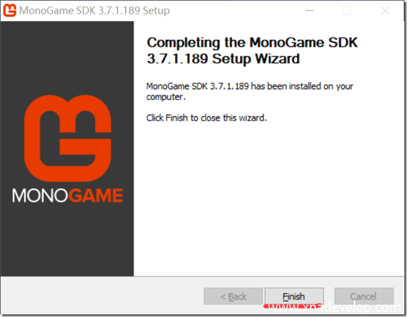Click the 3.7.1.189 Setup Wizard heading line
The width and height of the screenshot is (407, 317).
pyautogui.click(x=223, y=59)
